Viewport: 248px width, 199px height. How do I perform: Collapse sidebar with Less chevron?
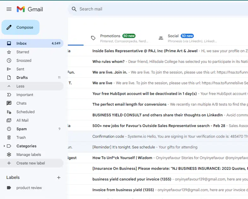[9, 86]
